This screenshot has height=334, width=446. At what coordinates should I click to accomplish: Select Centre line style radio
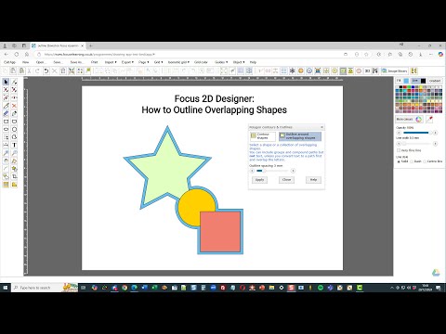(425, 161)
